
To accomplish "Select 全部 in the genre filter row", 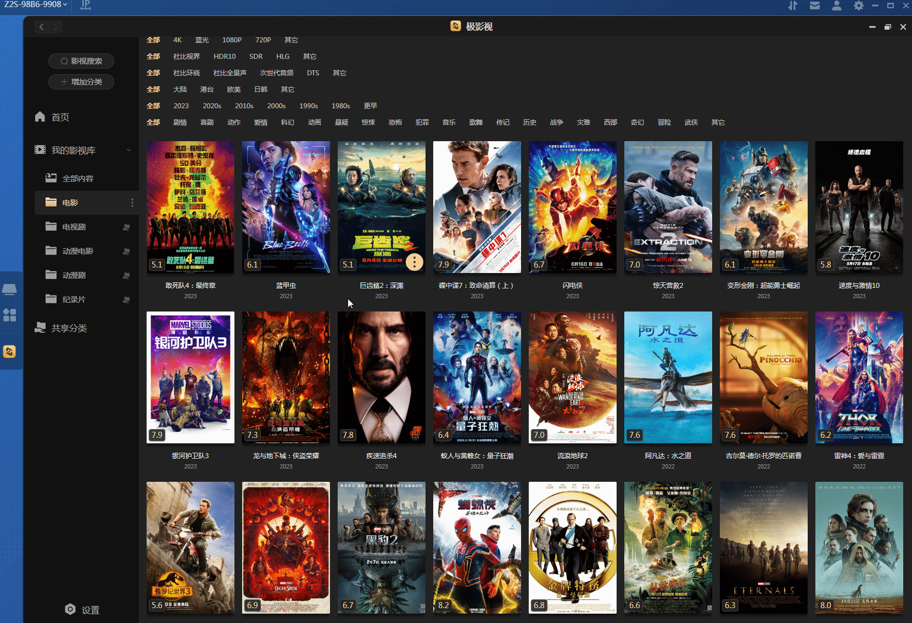I will coord(153,123).
